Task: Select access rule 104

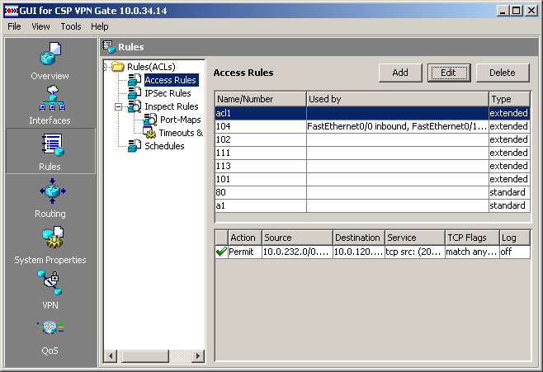Action: pyautogui.click(x=372, y=126)
